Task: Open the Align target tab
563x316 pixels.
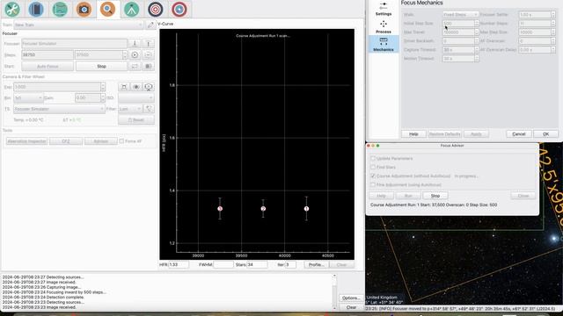Action: click(x=156, y=9)
